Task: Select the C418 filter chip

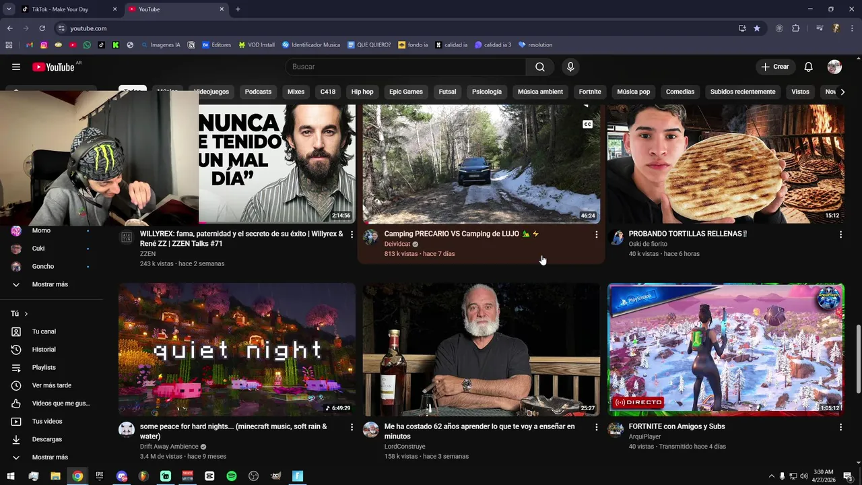Action: point(328,92)
